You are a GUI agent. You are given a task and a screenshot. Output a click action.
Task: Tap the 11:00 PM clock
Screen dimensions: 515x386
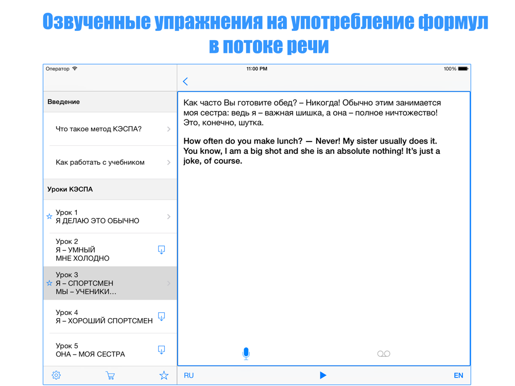(257, 68)
